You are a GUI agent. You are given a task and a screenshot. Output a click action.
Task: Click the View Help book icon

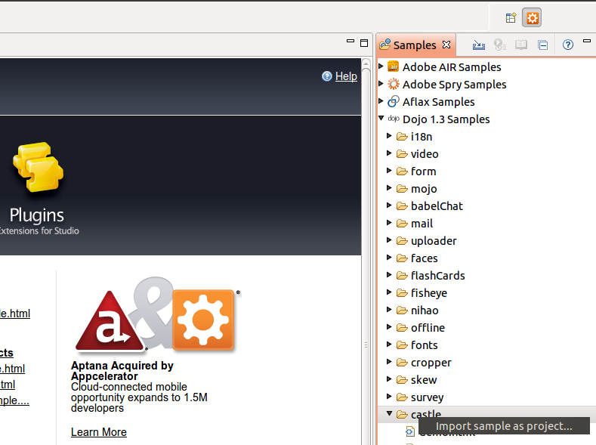pyautogui.click(x=521, y=45)
